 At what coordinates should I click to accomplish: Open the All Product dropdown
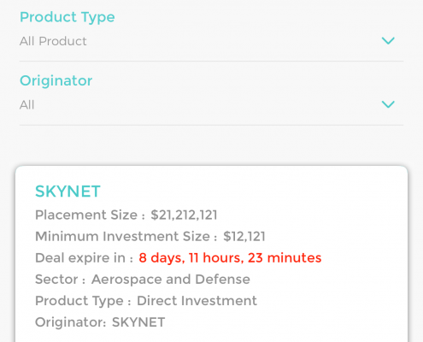pos(211,41)
